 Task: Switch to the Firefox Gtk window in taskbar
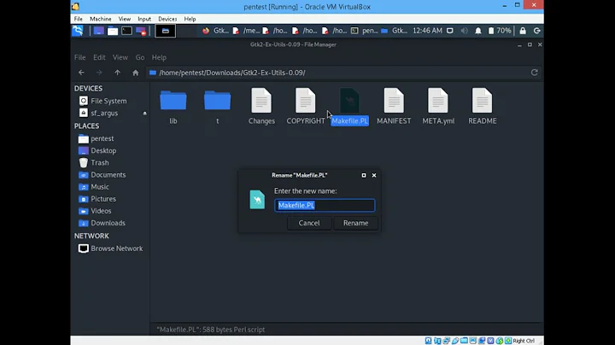[x=216, y=31]
